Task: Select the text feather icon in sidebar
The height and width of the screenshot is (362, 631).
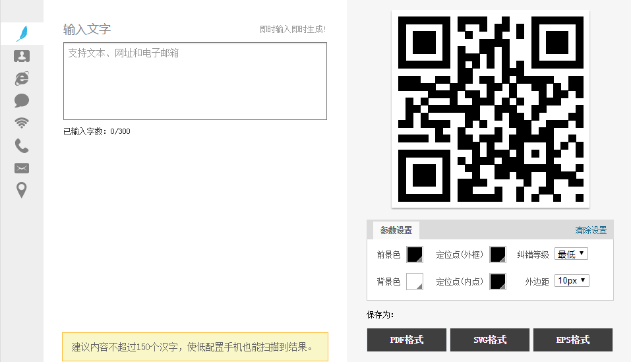Action: 22,34
